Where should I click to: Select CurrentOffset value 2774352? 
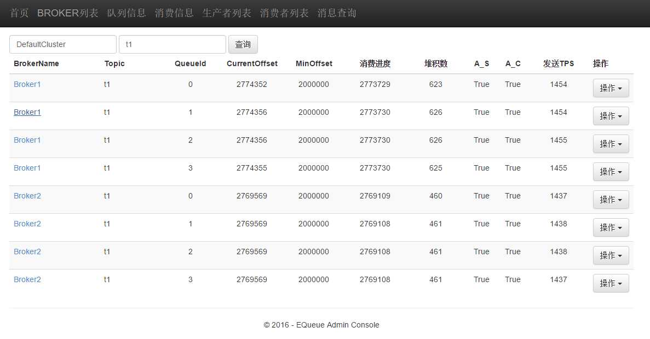(x=252, y=84)
